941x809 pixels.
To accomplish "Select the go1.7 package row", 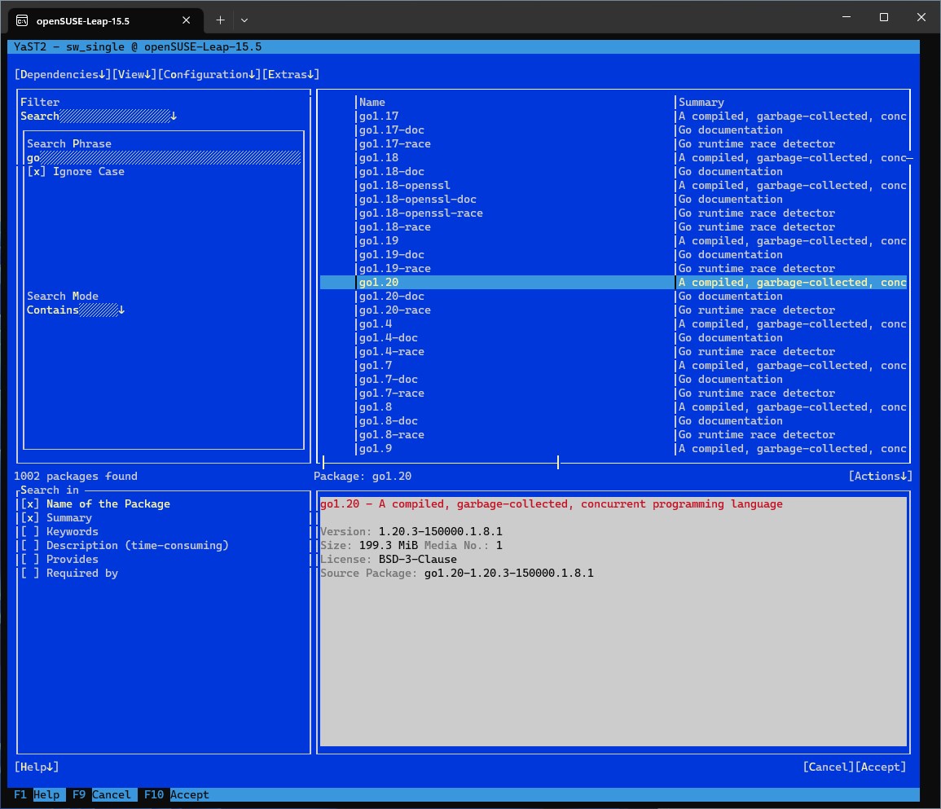I will coord(613,366).
